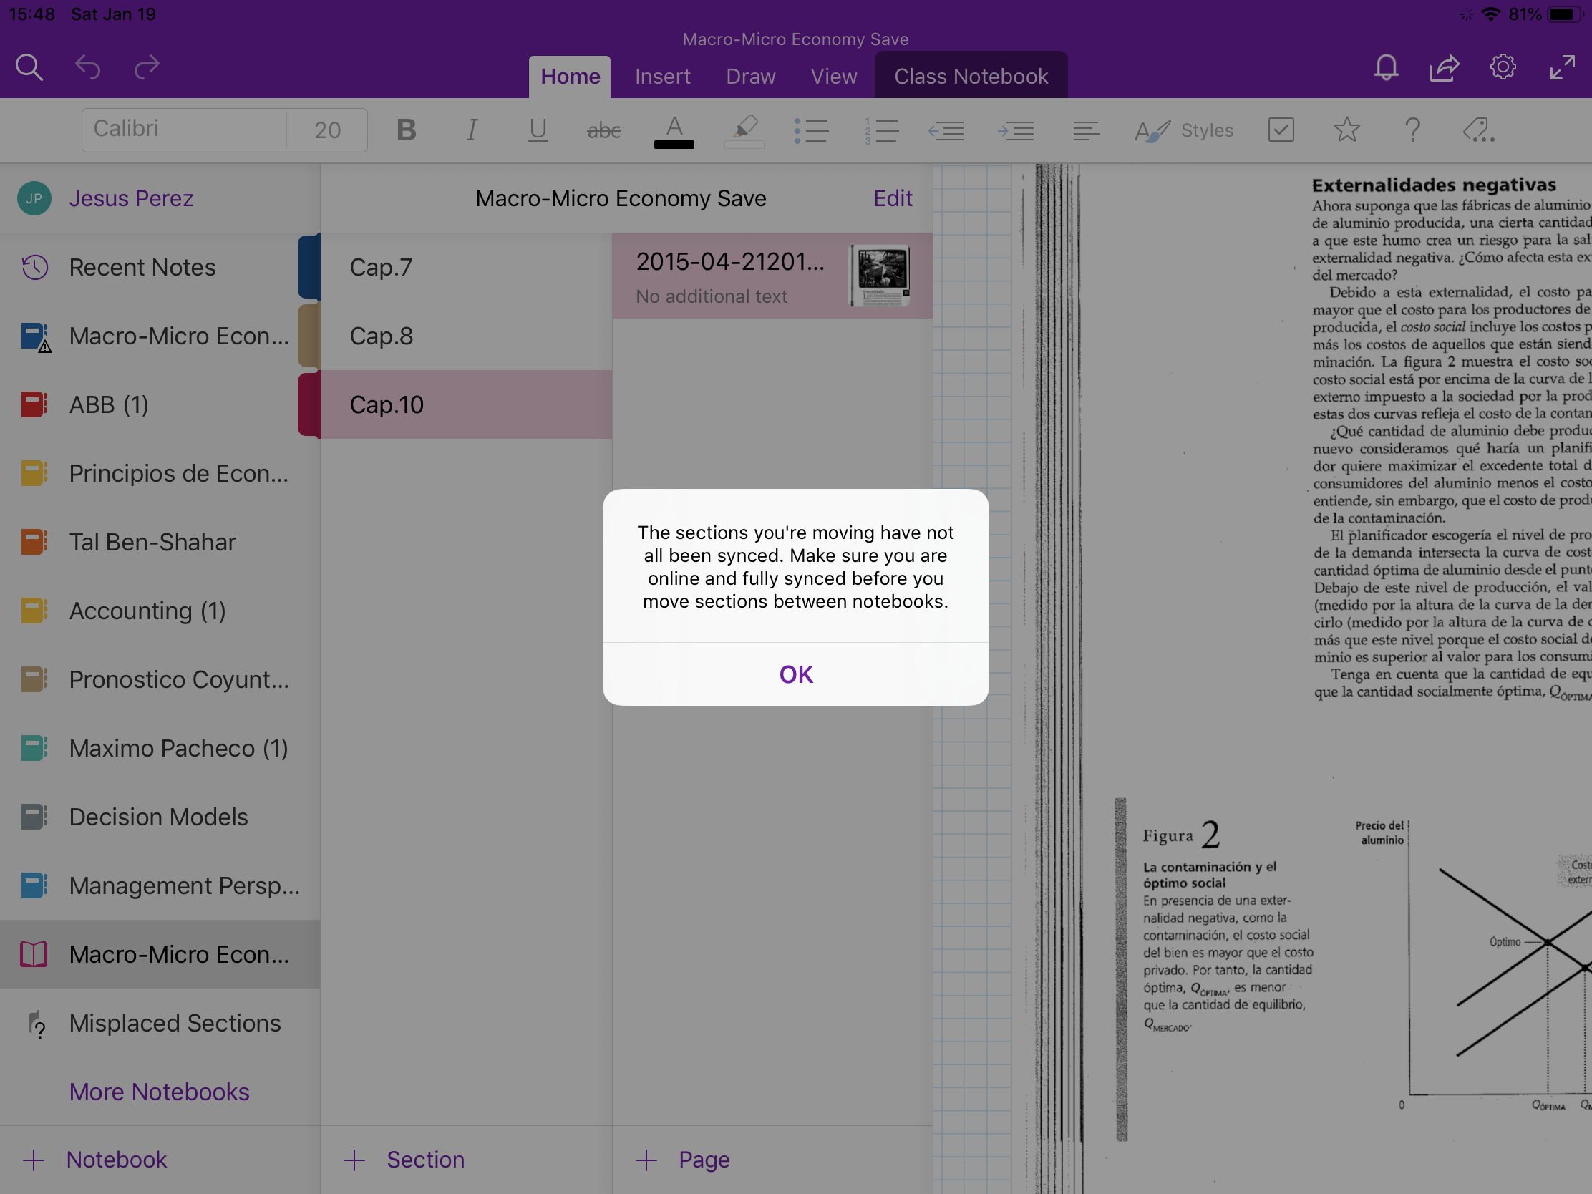Click the search magnifier icon
This screenshot has height=1194, width=1592.
[29, 68]
